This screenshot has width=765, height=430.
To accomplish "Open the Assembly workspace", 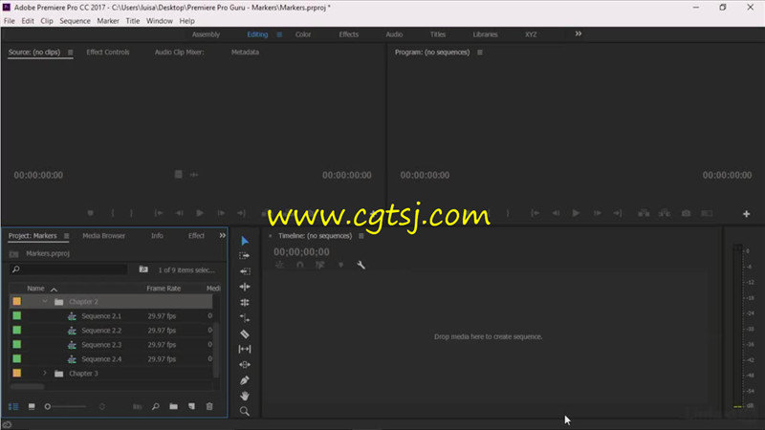I will (x=206, y=34).
